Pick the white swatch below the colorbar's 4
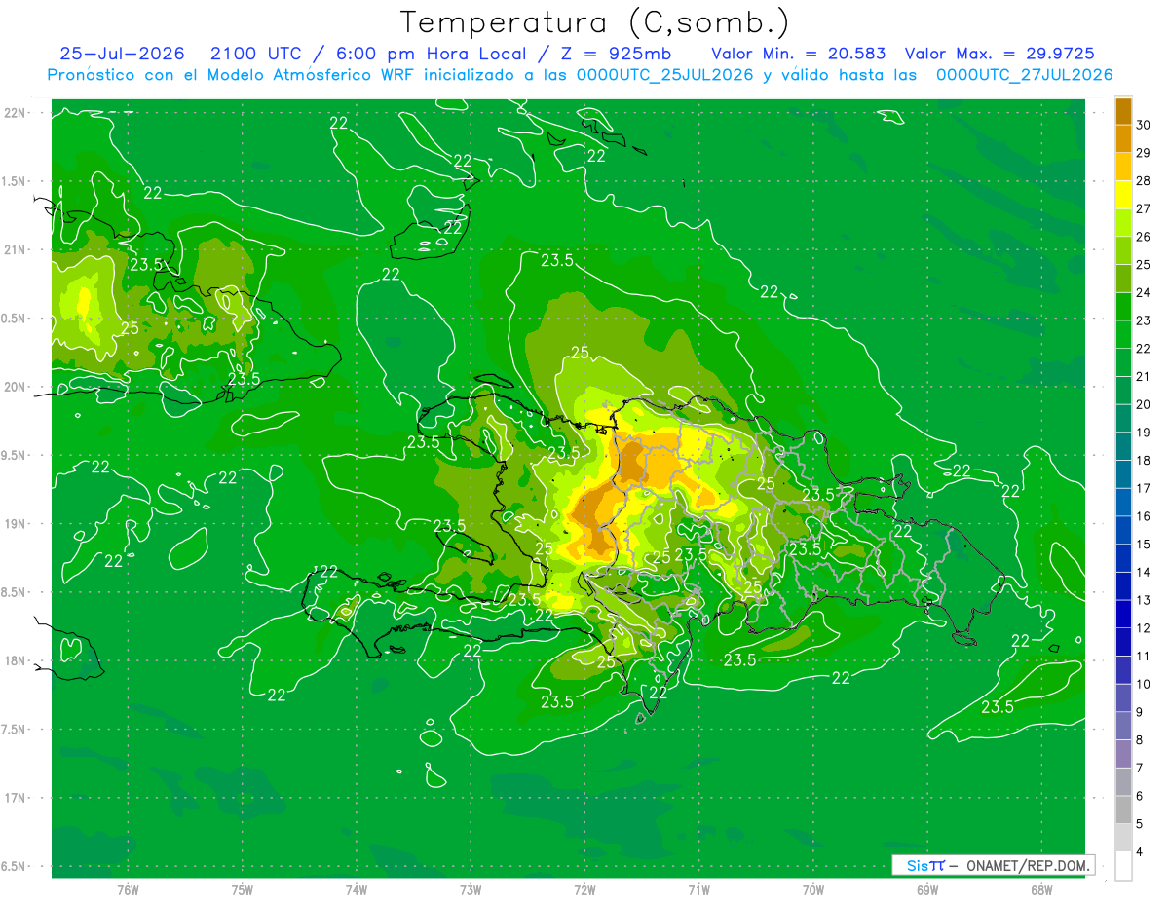This screenshot has height=903, width=1169. 1123,866
